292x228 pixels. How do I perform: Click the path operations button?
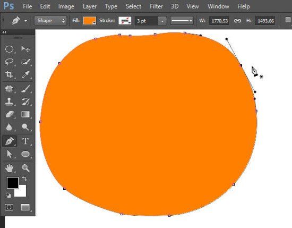[288, 20]
